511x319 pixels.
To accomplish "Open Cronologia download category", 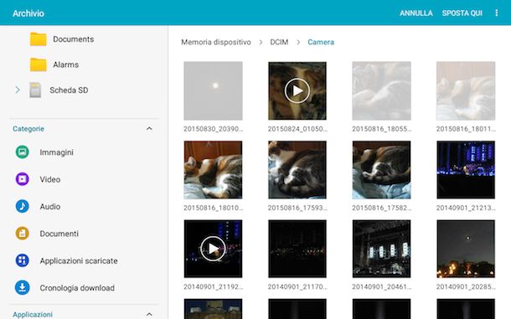I will click(77, 288).
